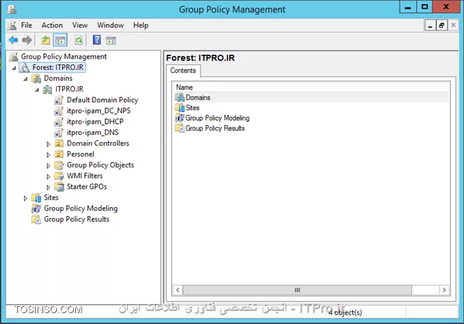Click the Group Policy Management title bar icon

(x=12, y=10)
